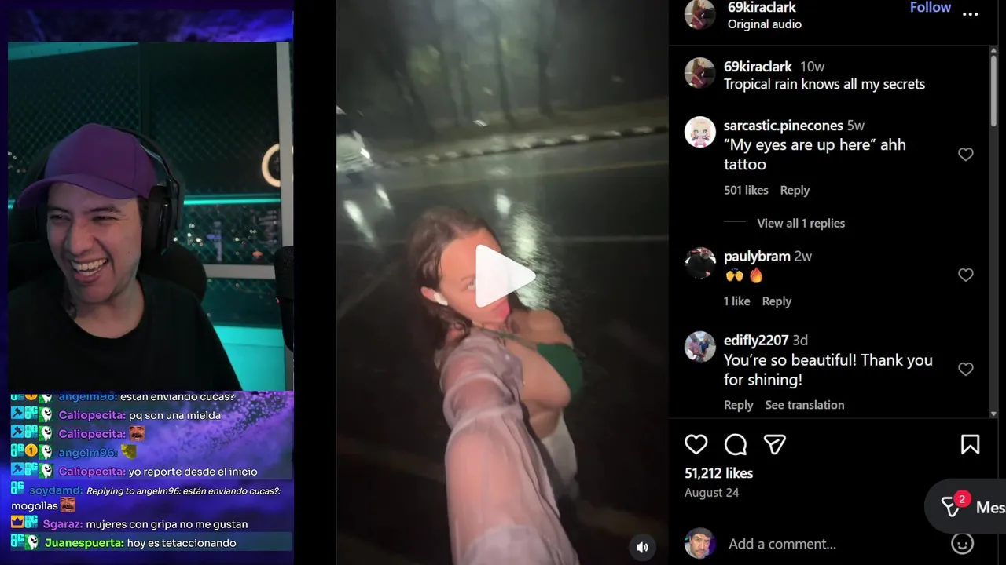1006x565 pixels.
Task: Open the three-dots more options menu
Action: point(971,14)
